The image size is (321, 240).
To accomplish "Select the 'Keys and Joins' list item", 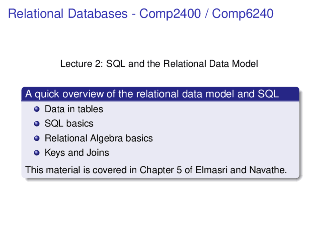I will tap(77, 153).
